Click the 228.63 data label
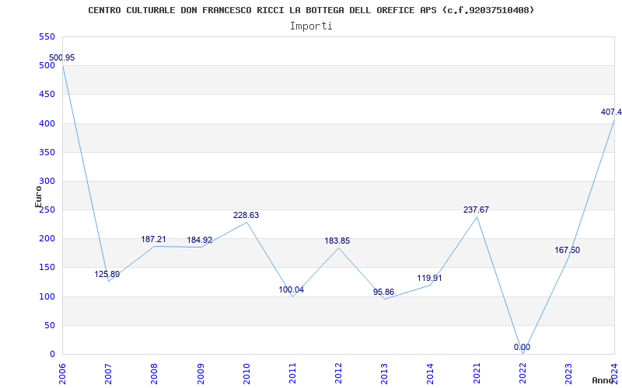Viewport: 622px width, 388px height. [246, 216]
